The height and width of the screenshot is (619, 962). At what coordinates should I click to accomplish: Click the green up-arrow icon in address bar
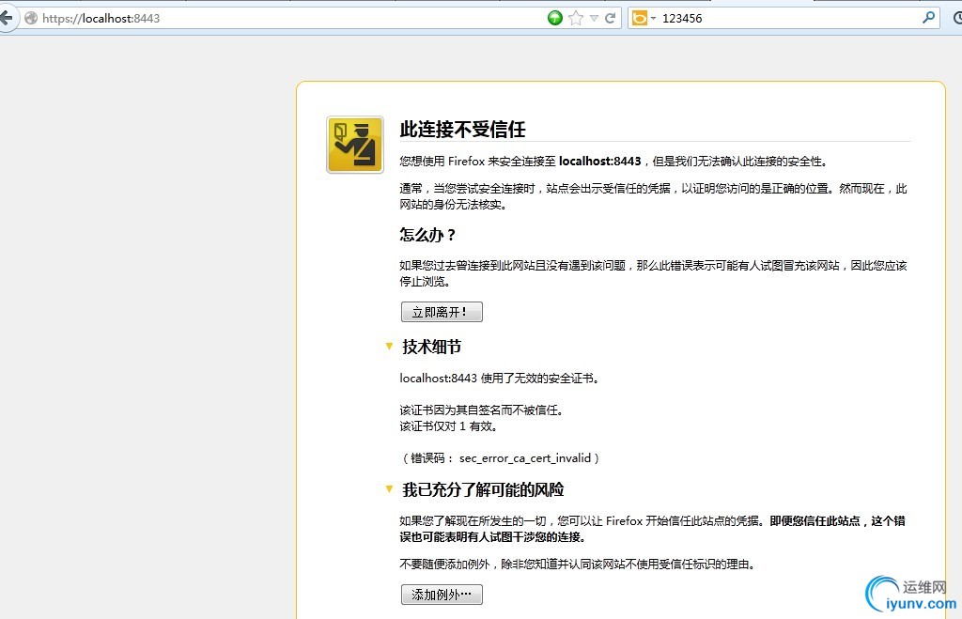coord(554,18)
